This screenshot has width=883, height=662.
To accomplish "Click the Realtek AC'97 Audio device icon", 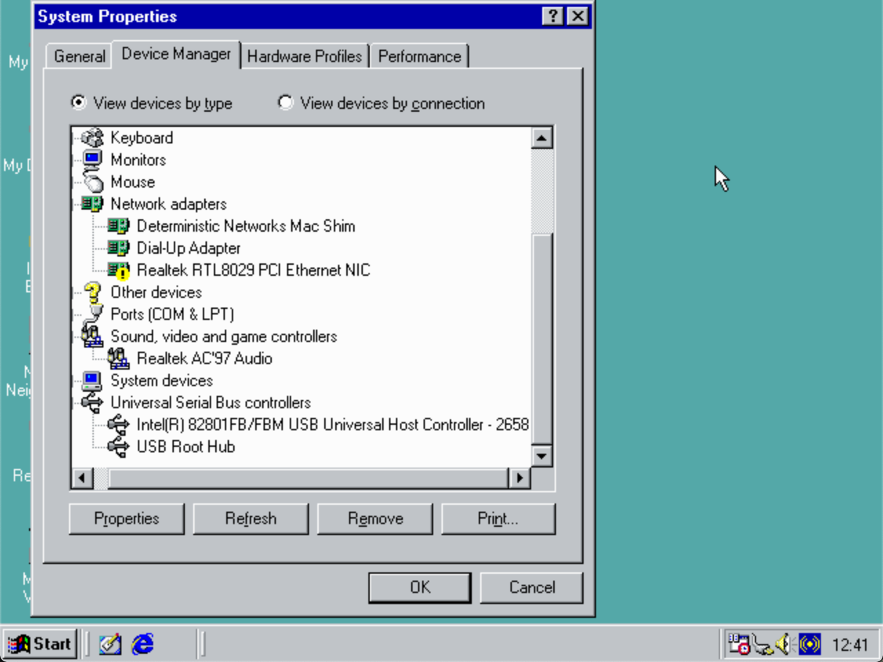I will pyautogui.click(x=118, y=359).
